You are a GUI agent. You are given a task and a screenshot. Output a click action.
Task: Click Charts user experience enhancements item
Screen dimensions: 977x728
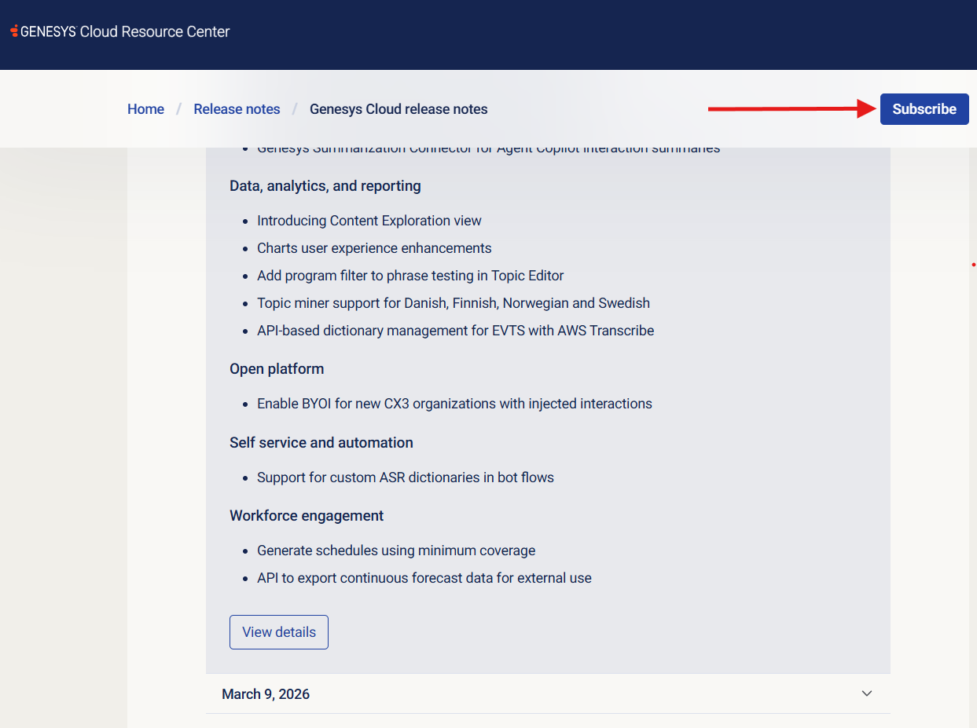point(374,248)
